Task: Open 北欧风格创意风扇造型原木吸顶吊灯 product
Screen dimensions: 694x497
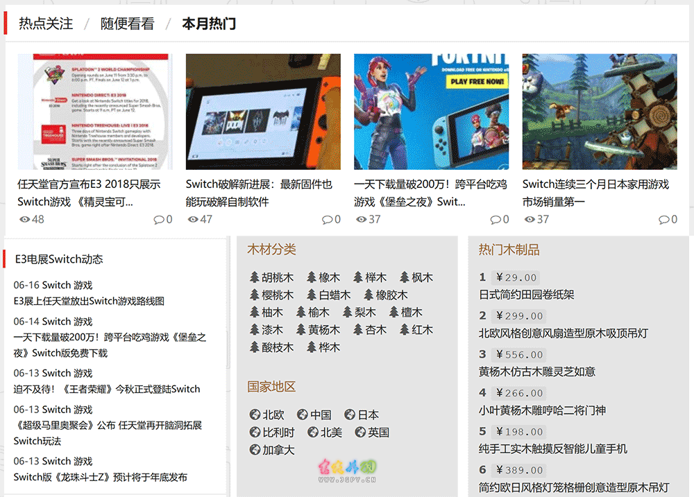Action: [x=564, y=333]
